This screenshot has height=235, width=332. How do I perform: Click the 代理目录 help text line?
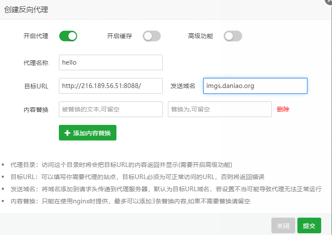[x=121, y=165]
